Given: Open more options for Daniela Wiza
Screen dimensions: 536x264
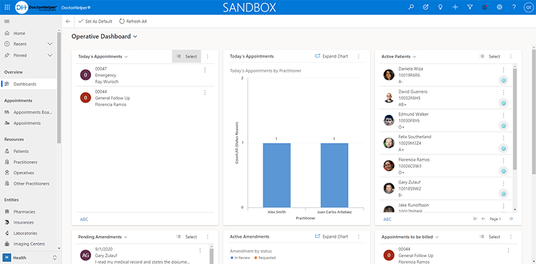Looking at the screenshot, I should [503, 70].
